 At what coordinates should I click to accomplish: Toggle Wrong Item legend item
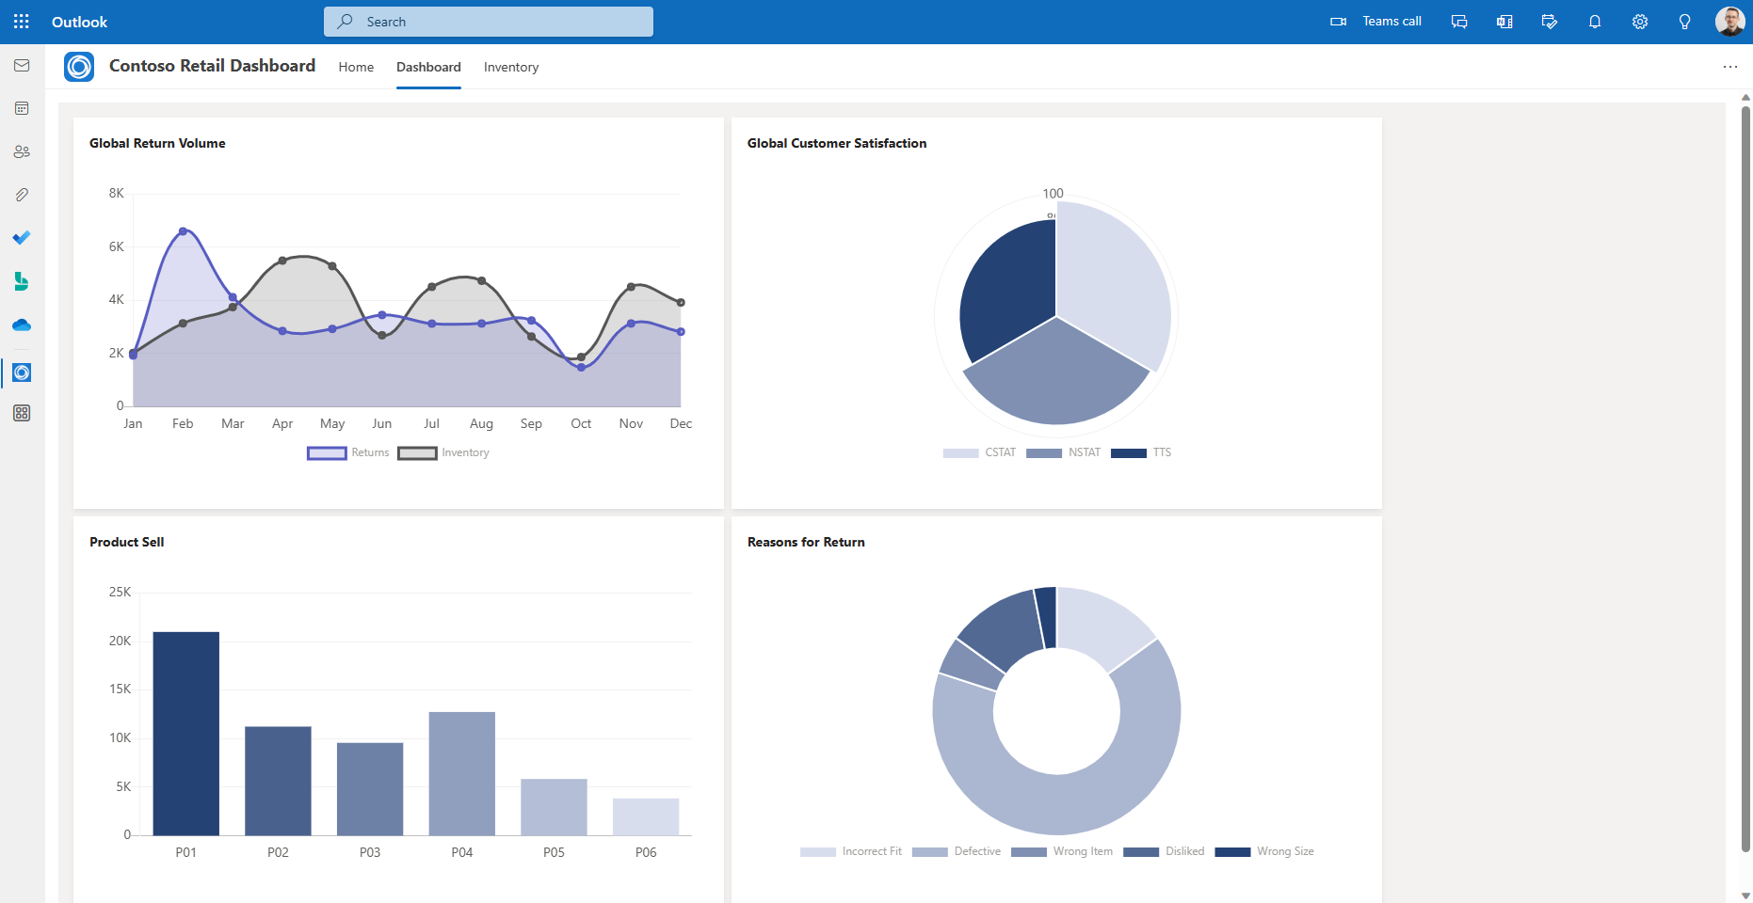pos(1062,852)
